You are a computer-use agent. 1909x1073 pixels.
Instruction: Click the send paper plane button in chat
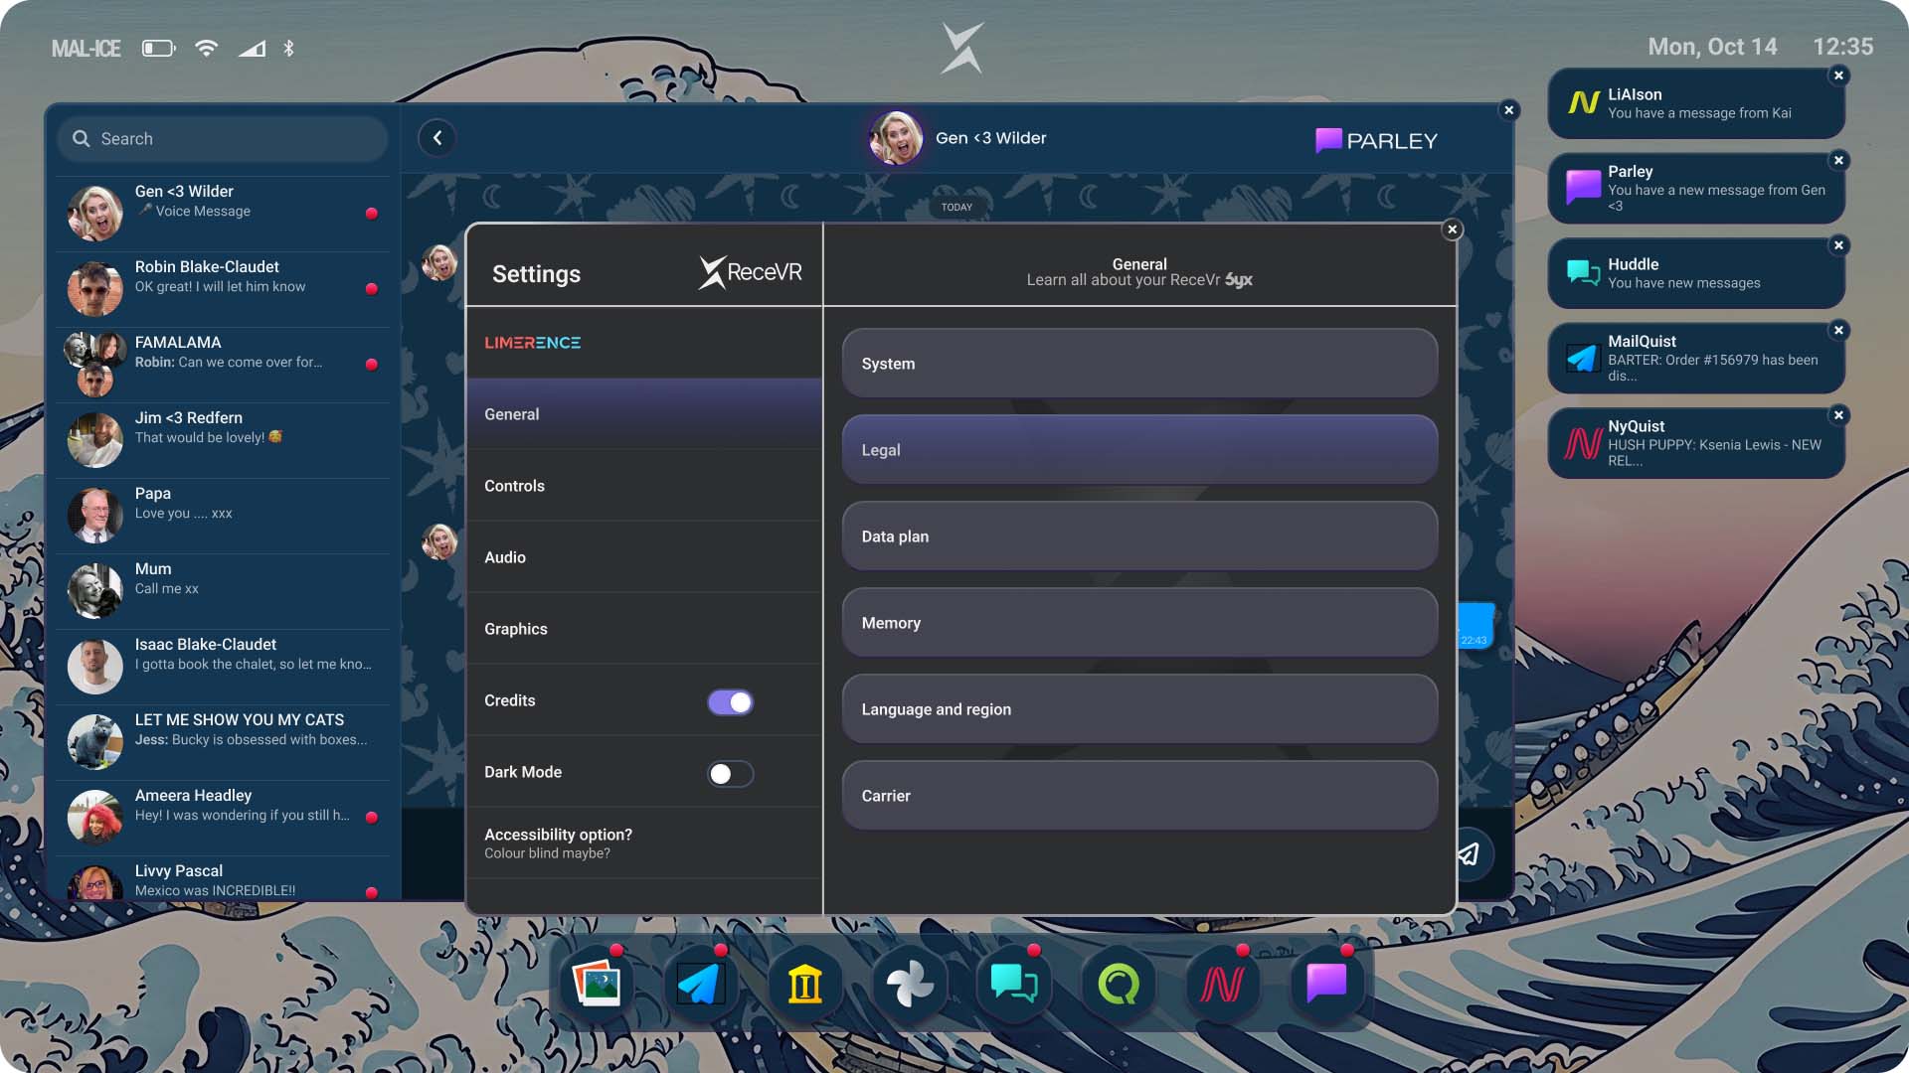point(1470,853)
